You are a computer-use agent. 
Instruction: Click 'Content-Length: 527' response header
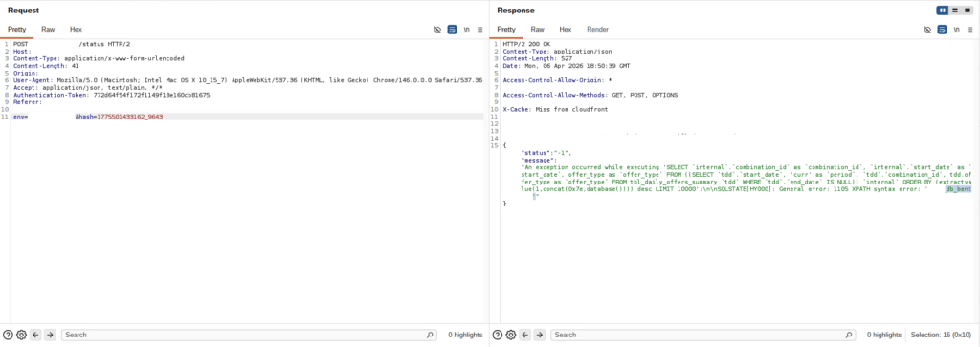pos(537,58)
